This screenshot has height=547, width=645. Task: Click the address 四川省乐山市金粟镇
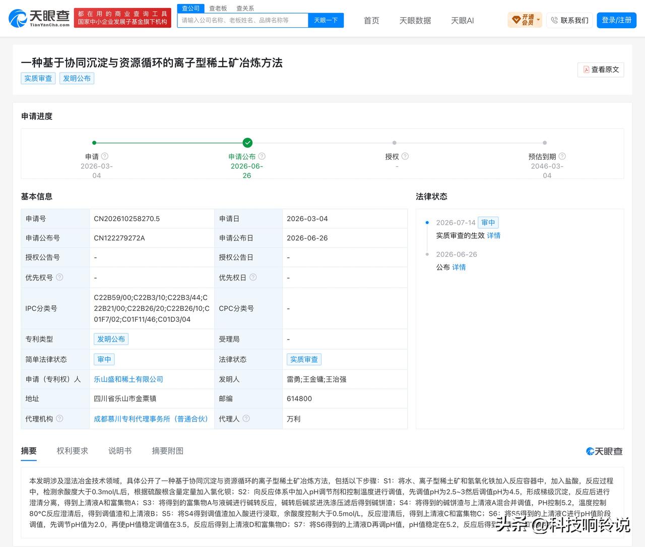[125, 398]
